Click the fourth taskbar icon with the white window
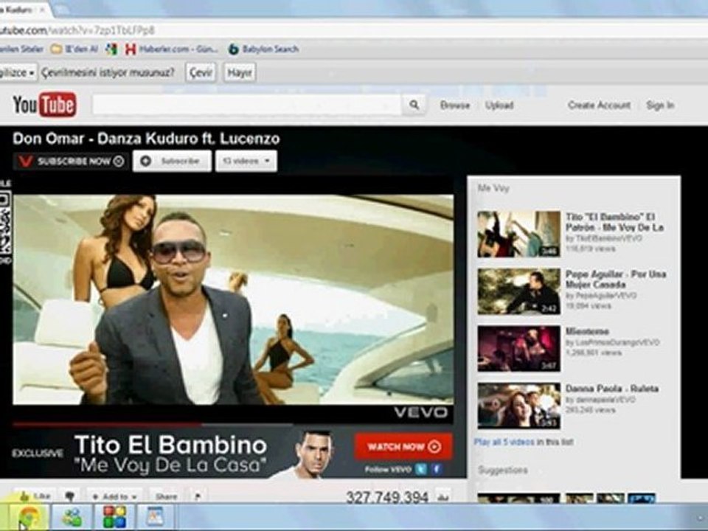 155,518
